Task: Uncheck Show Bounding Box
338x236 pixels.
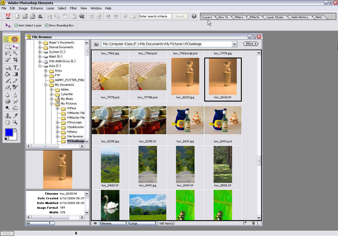Action: point(46,26)
